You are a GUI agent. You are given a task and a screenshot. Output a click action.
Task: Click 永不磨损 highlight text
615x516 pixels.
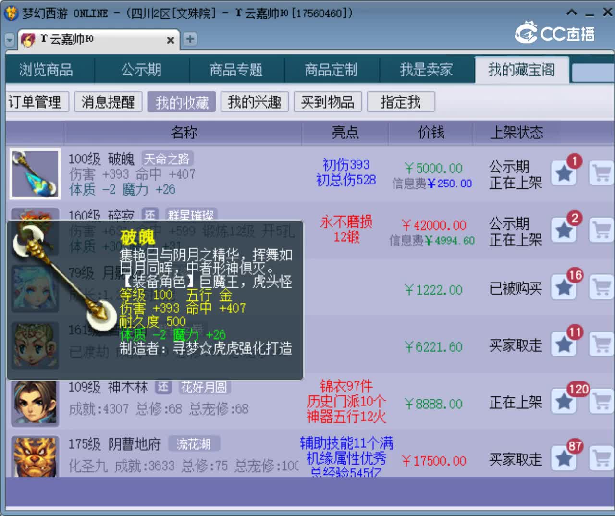coord(346,221)
